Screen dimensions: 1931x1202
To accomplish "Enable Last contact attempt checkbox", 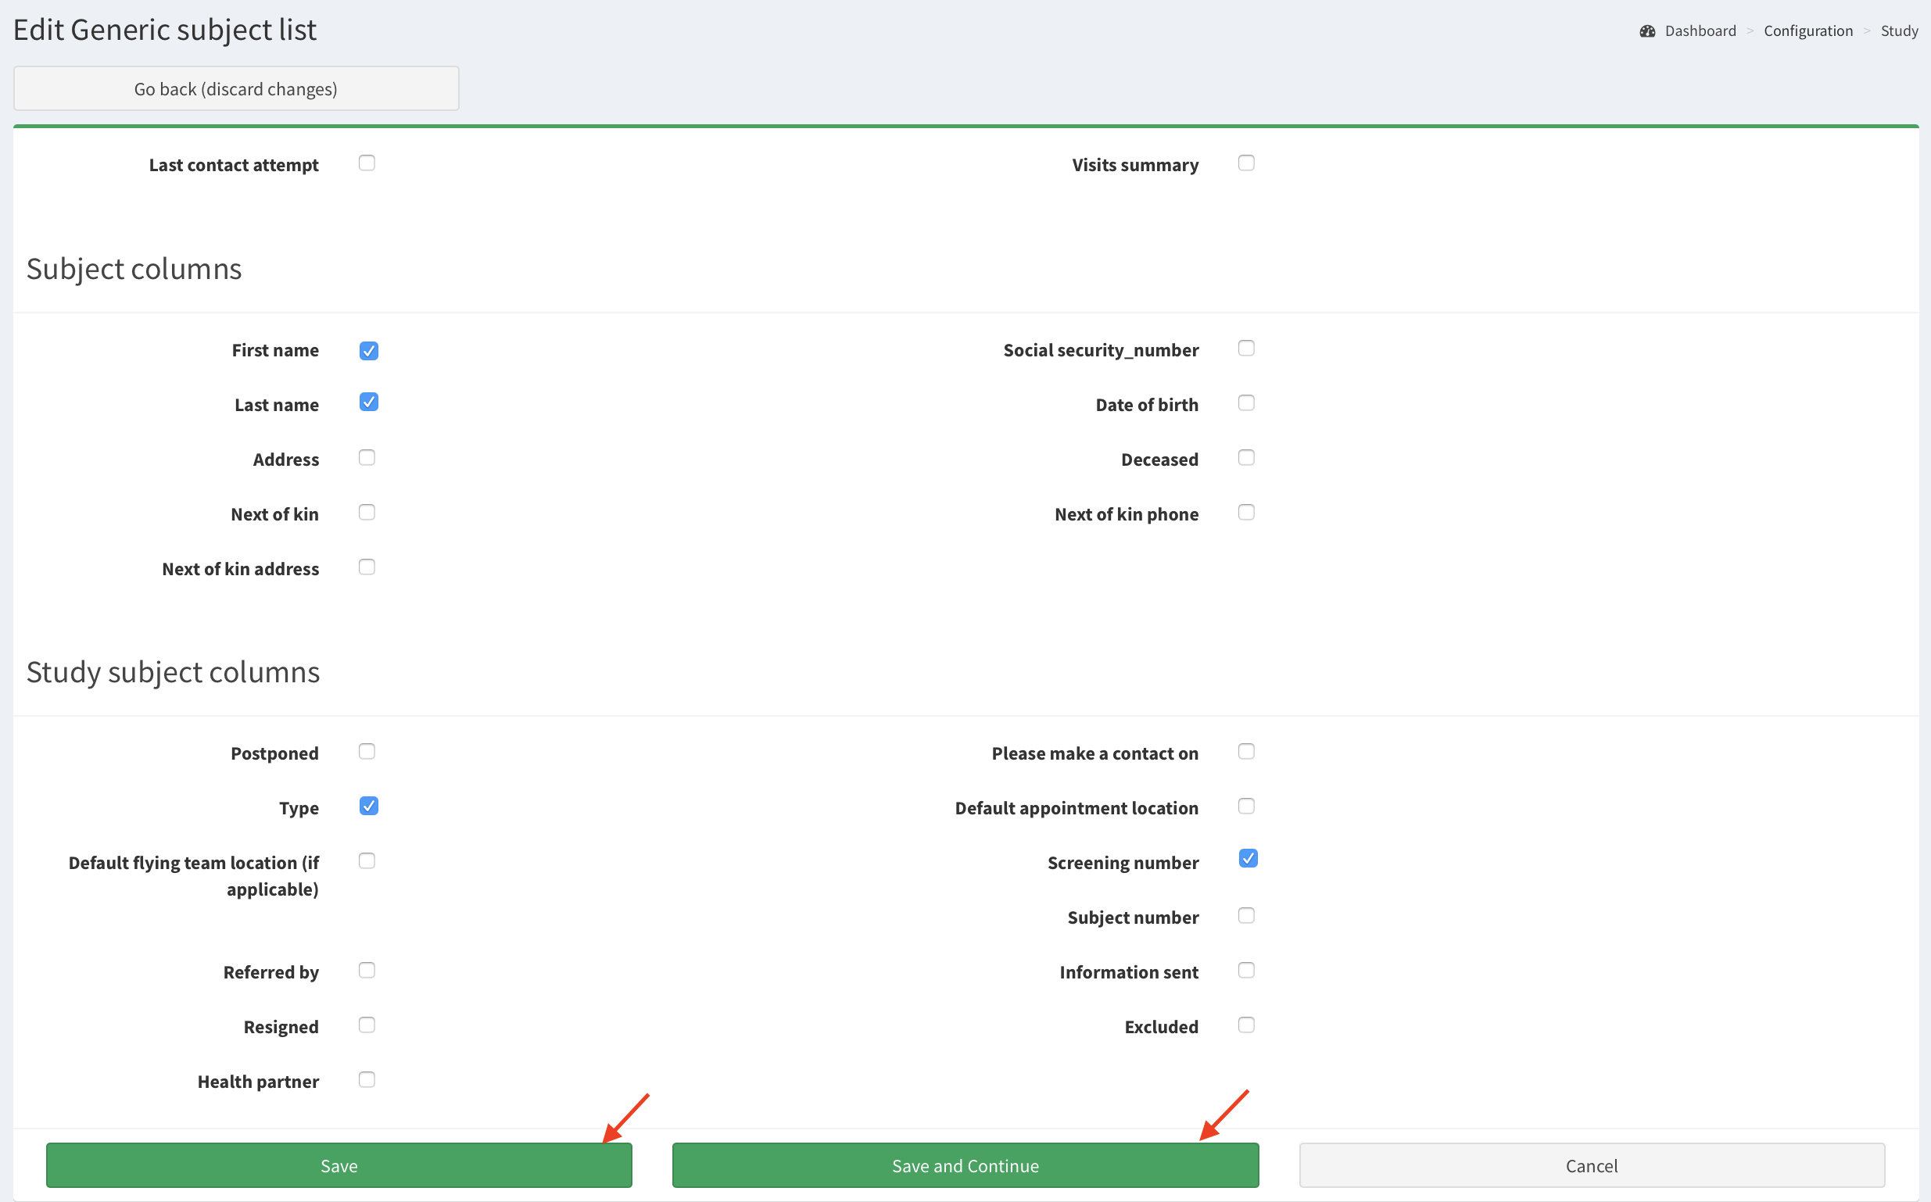I will click(367, 163).
